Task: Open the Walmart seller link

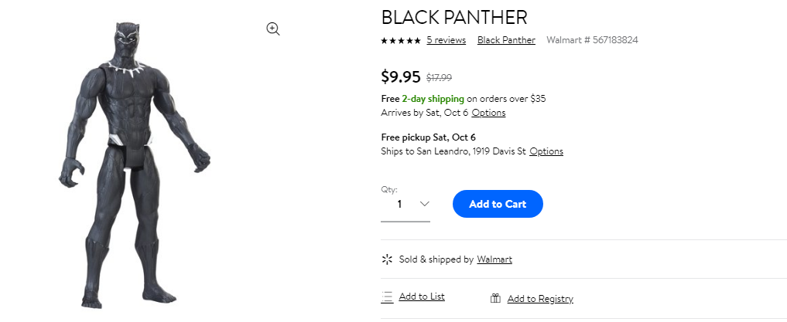Action: 494,259
